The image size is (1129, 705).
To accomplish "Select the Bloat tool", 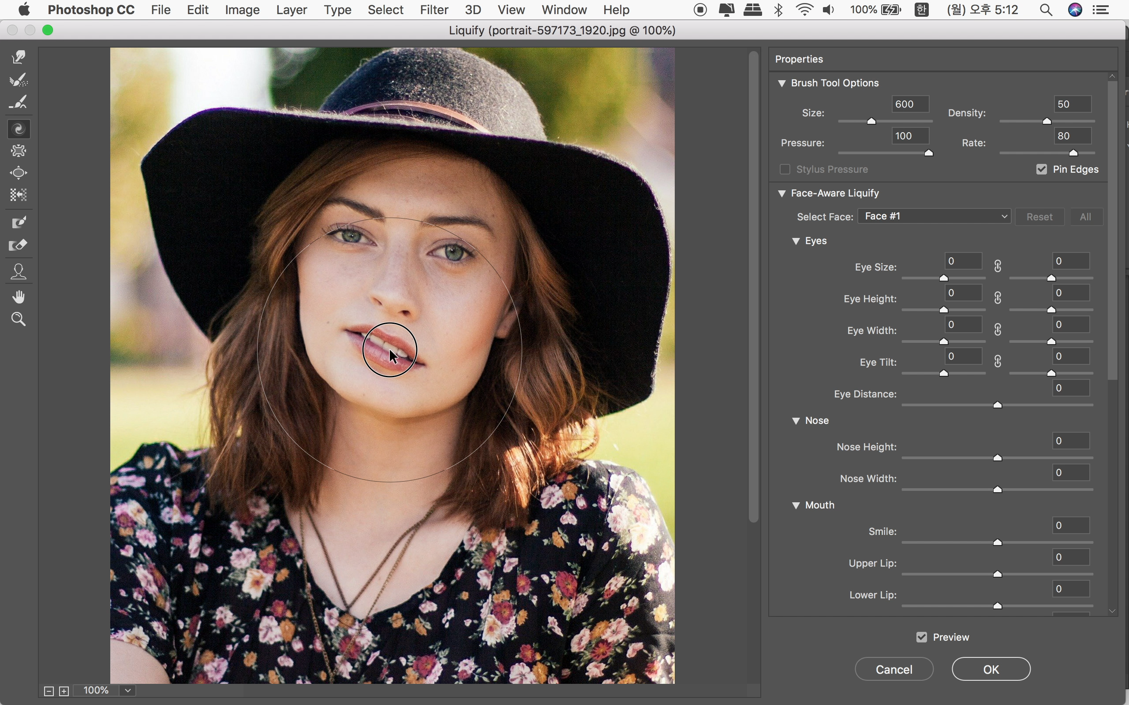I will tap(19, 173).
